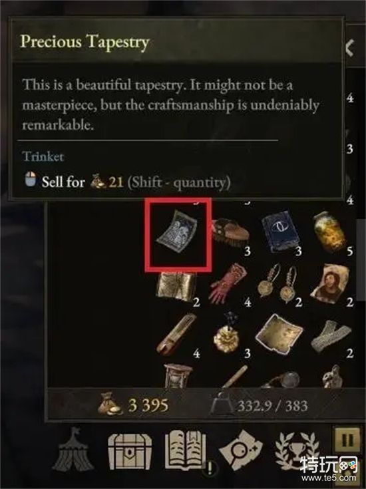Open the camp tent menu
Viewport: 366px width, 489px height.
pyautogui.click(x=73, y=449)
